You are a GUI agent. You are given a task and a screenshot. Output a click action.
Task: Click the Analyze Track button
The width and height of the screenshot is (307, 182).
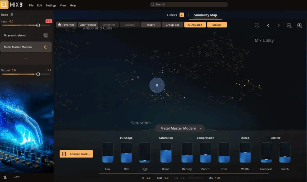76,154
